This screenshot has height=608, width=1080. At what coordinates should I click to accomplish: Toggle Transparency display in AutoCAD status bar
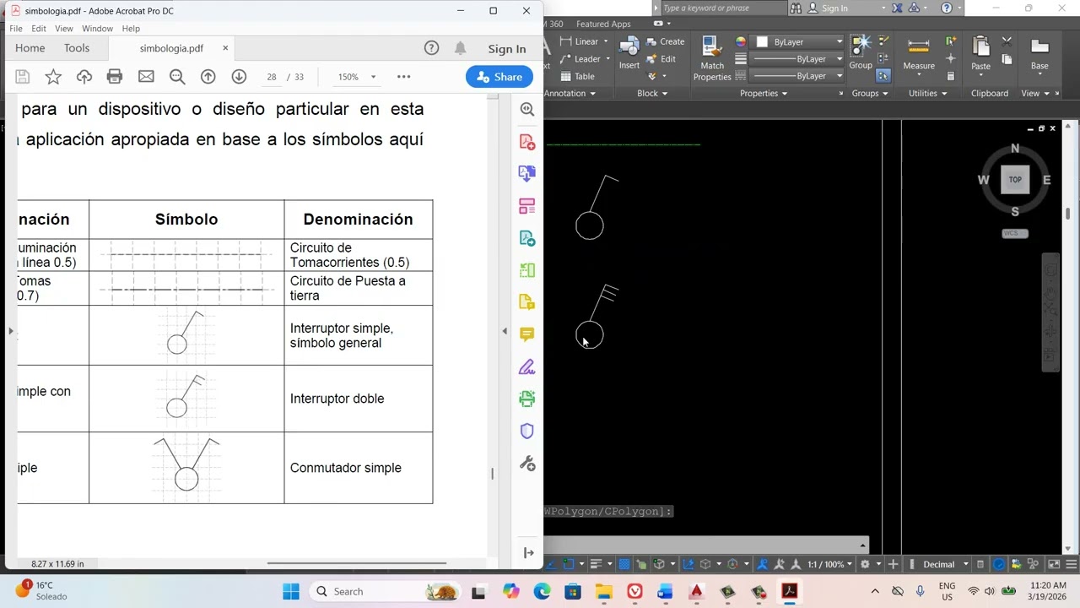tap(624, 564)
